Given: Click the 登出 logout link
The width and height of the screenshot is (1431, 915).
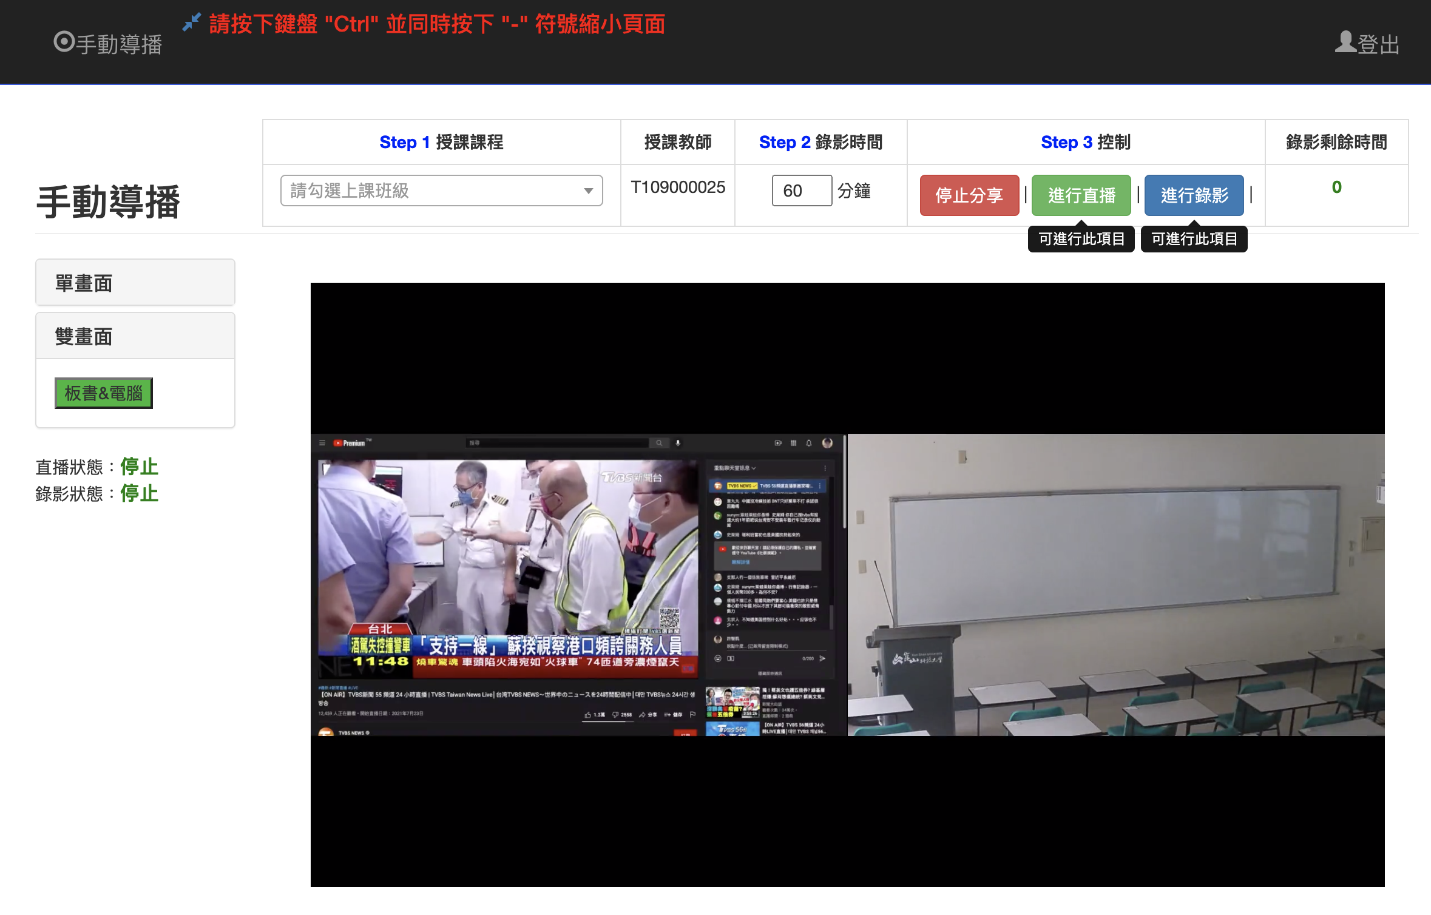Looking at the screenshot, I should tap(1367, 44).
